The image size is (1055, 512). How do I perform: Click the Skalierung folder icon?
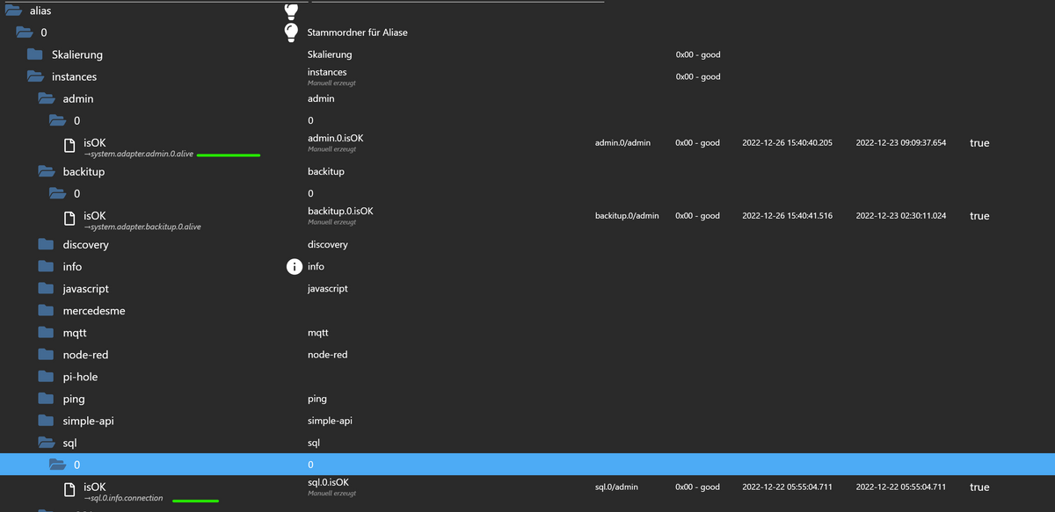tap(35, 54)
